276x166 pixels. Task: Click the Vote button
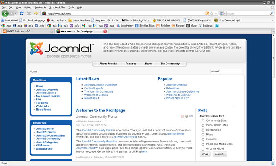205,154
